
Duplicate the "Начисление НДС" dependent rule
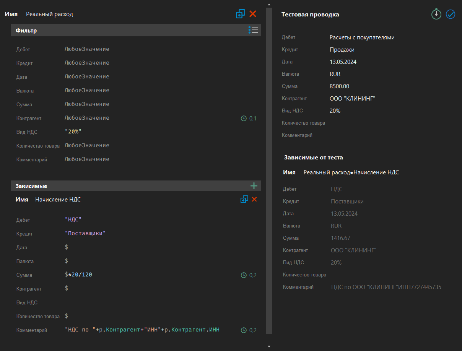244,199
